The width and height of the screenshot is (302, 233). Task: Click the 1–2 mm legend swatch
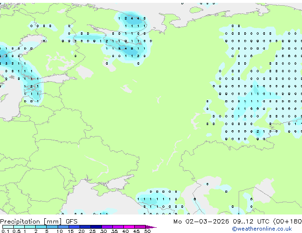[x=30, y=227]
